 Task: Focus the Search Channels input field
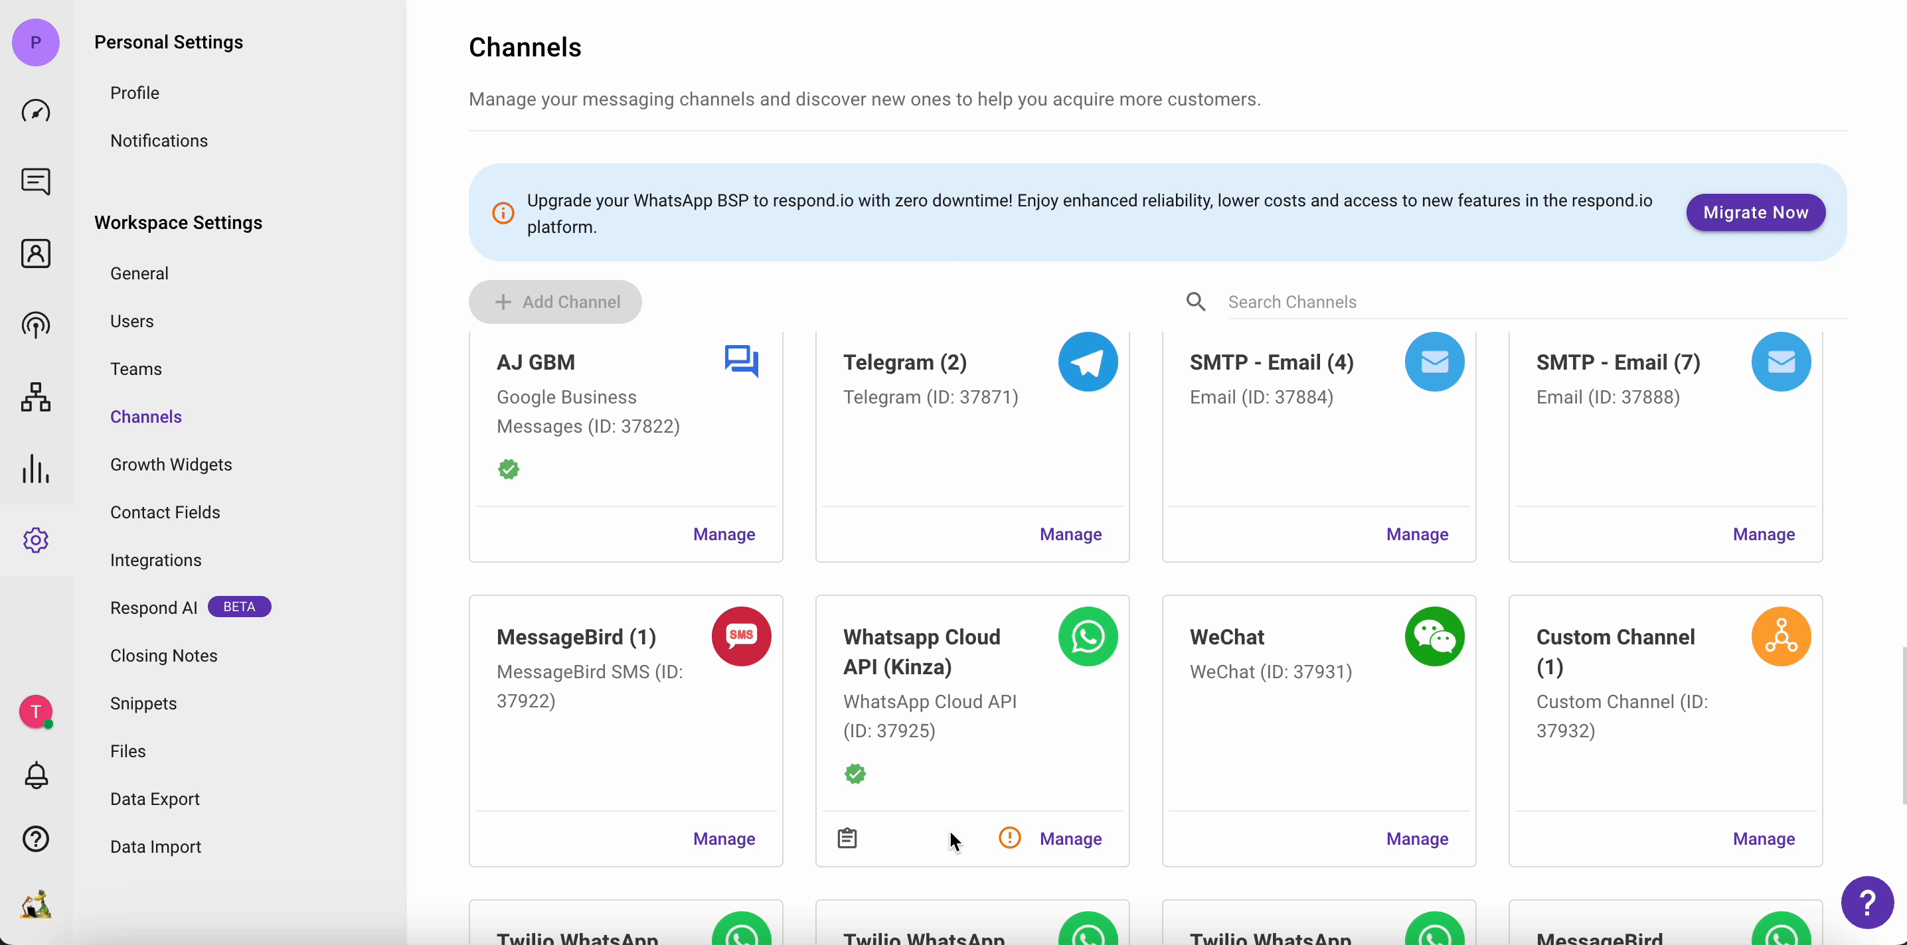coord(1537,302)
